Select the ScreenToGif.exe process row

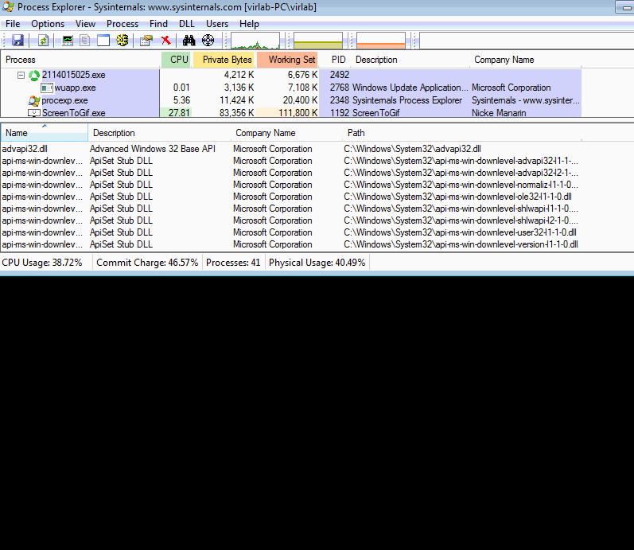click(x=290, y=113)
